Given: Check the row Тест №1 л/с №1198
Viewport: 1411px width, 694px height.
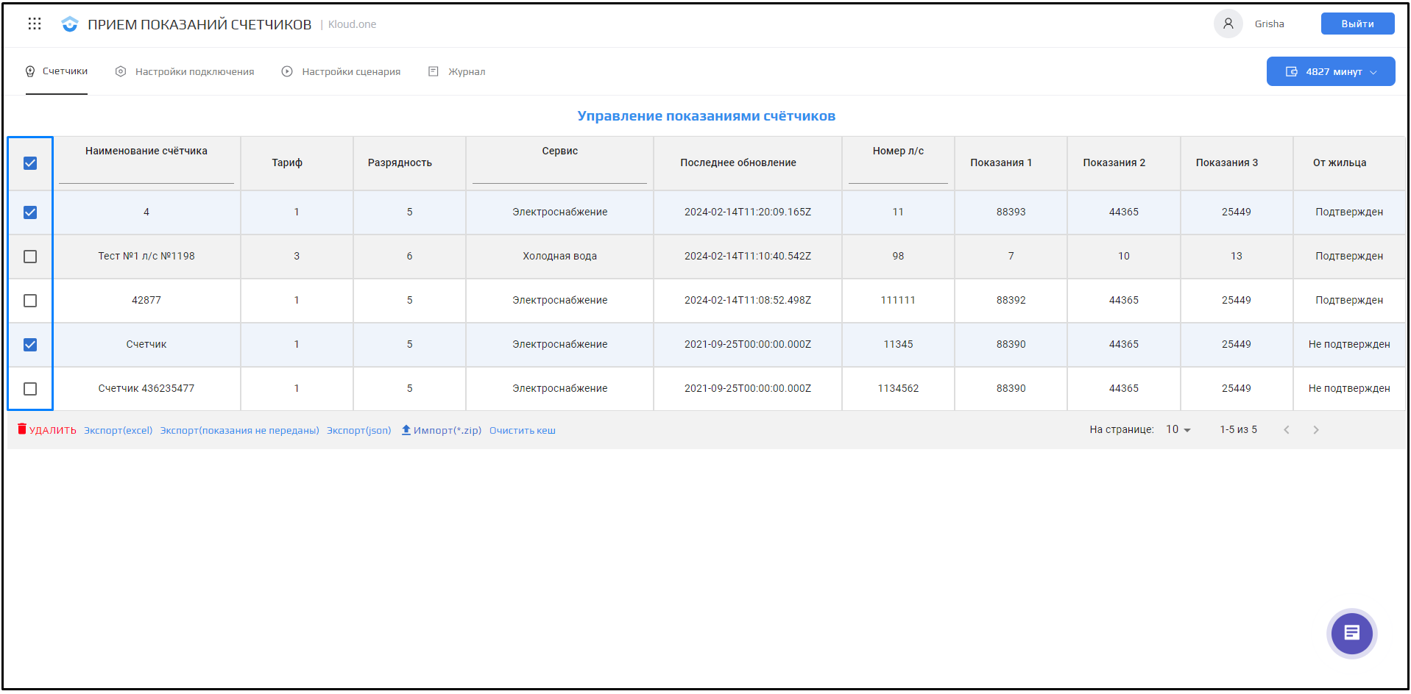Looking at the screenshot, I should click(30, 257).
